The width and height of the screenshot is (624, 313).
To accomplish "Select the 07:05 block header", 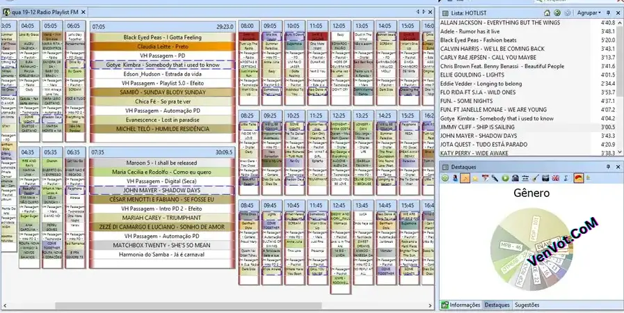I will pos(162,26).
